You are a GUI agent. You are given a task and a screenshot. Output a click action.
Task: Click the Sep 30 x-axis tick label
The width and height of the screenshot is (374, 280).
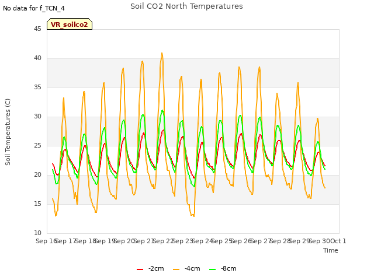[x=320, y=241]
